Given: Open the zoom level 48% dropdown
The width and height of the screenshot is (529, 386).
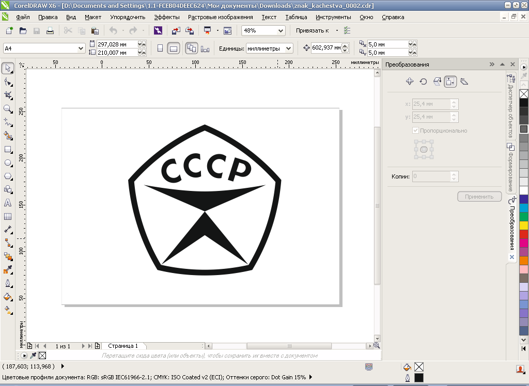Looking at the screenshot, I should (x=281, y=30).
